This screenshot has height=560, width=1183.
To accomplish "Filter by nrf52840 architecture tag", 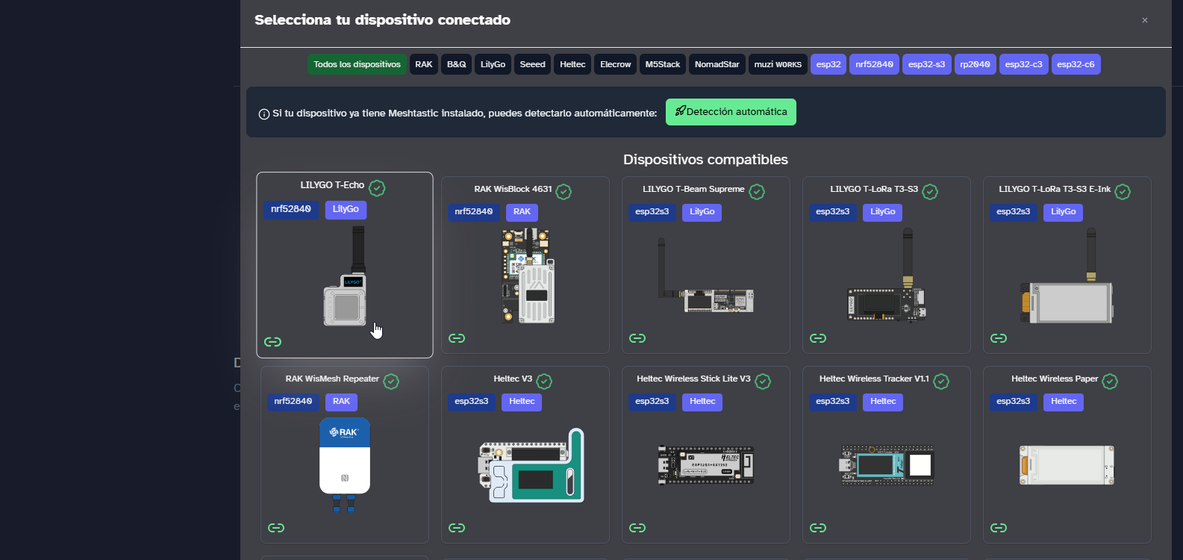I will click(x=874, y=64).
